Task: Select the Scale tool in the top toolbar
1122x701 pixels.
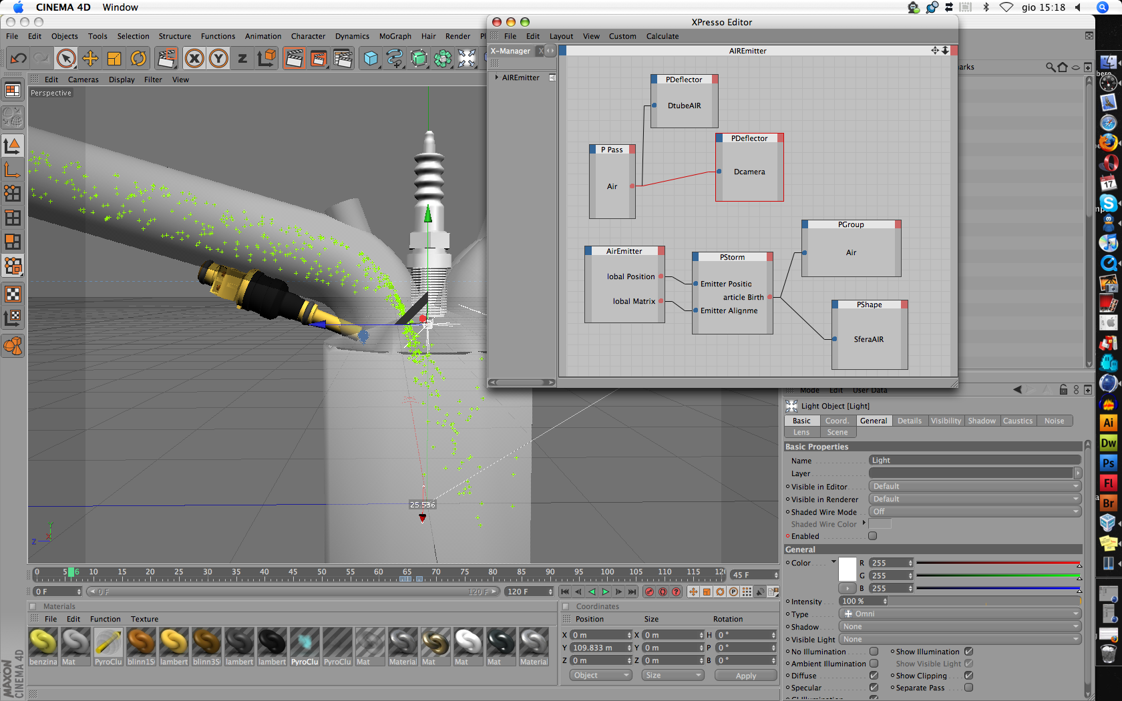Action: (x=114, y=59)
